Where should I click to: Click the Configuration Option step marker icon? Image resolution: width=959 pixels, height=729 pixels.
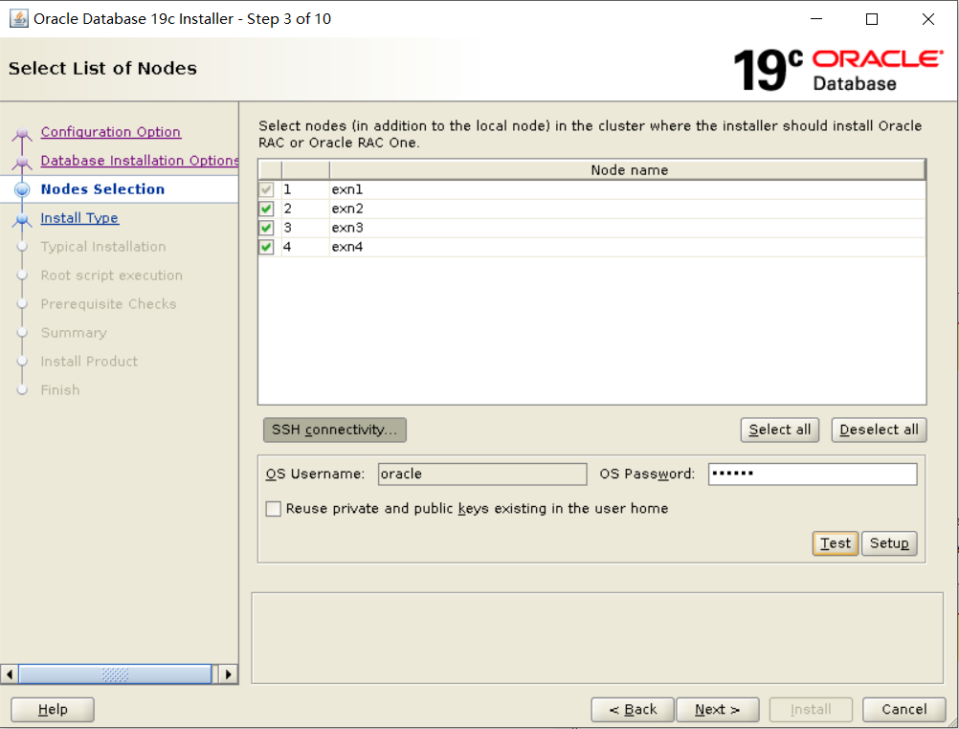22,133
